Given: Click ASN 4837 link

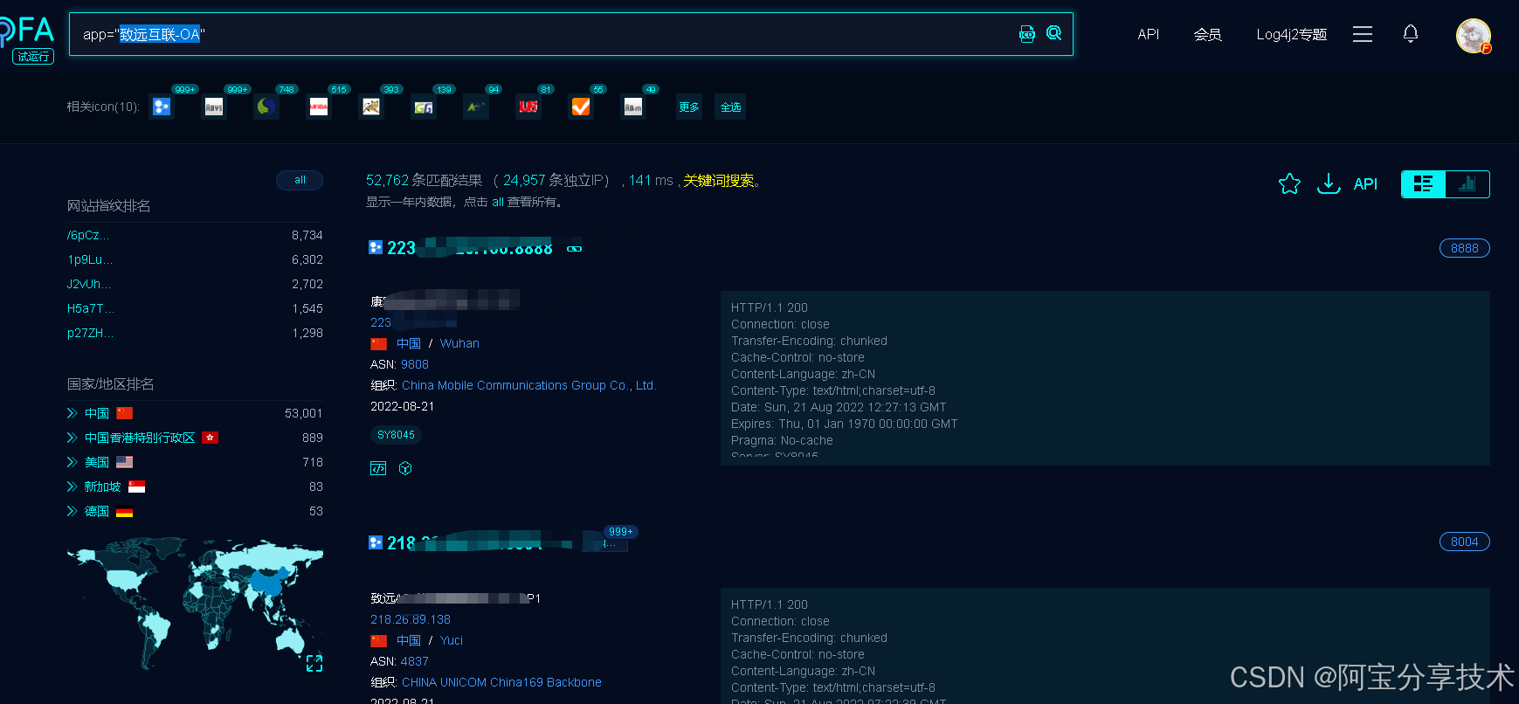Looking at the screenshot, I should point(415,661).
